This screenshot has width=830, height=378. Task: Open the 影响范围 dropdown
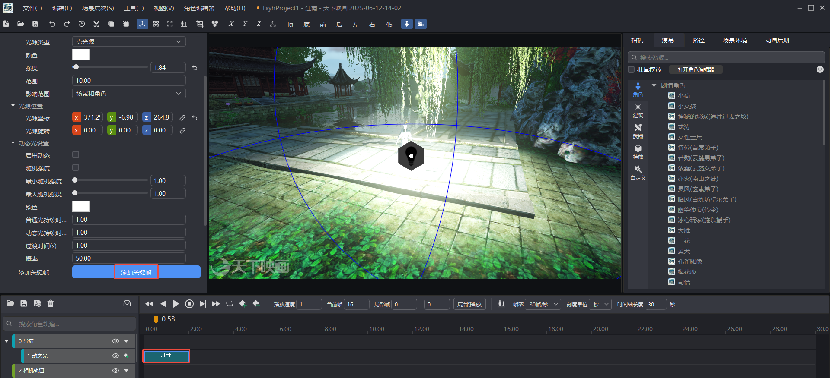pos(129,94)
